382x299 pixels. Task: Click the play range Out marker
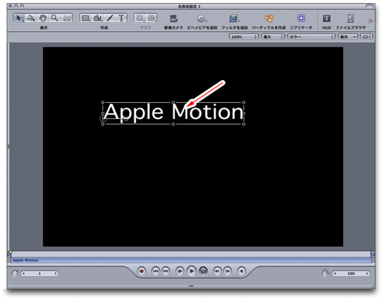(x=373, y=253)
